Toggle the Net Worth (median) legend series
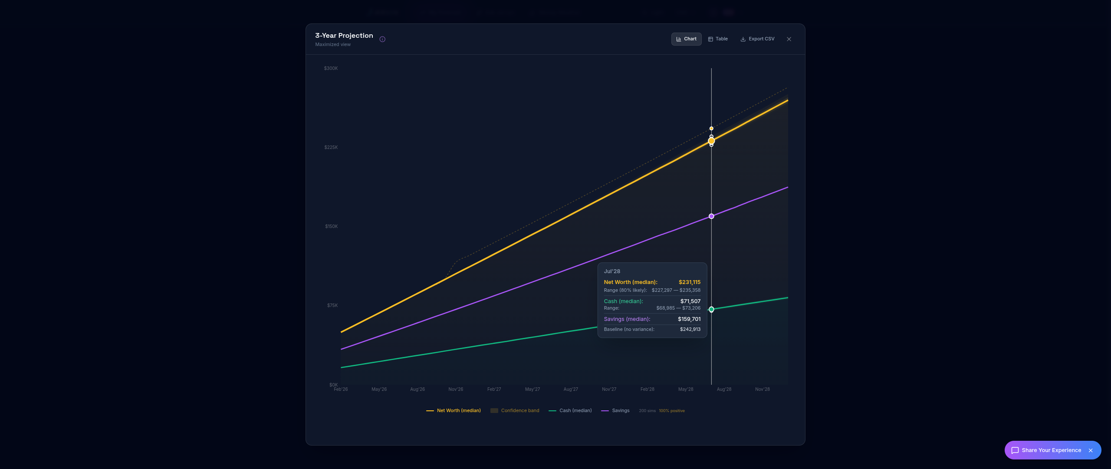This screenshot has width=1111, height=469. coord(458,410)
